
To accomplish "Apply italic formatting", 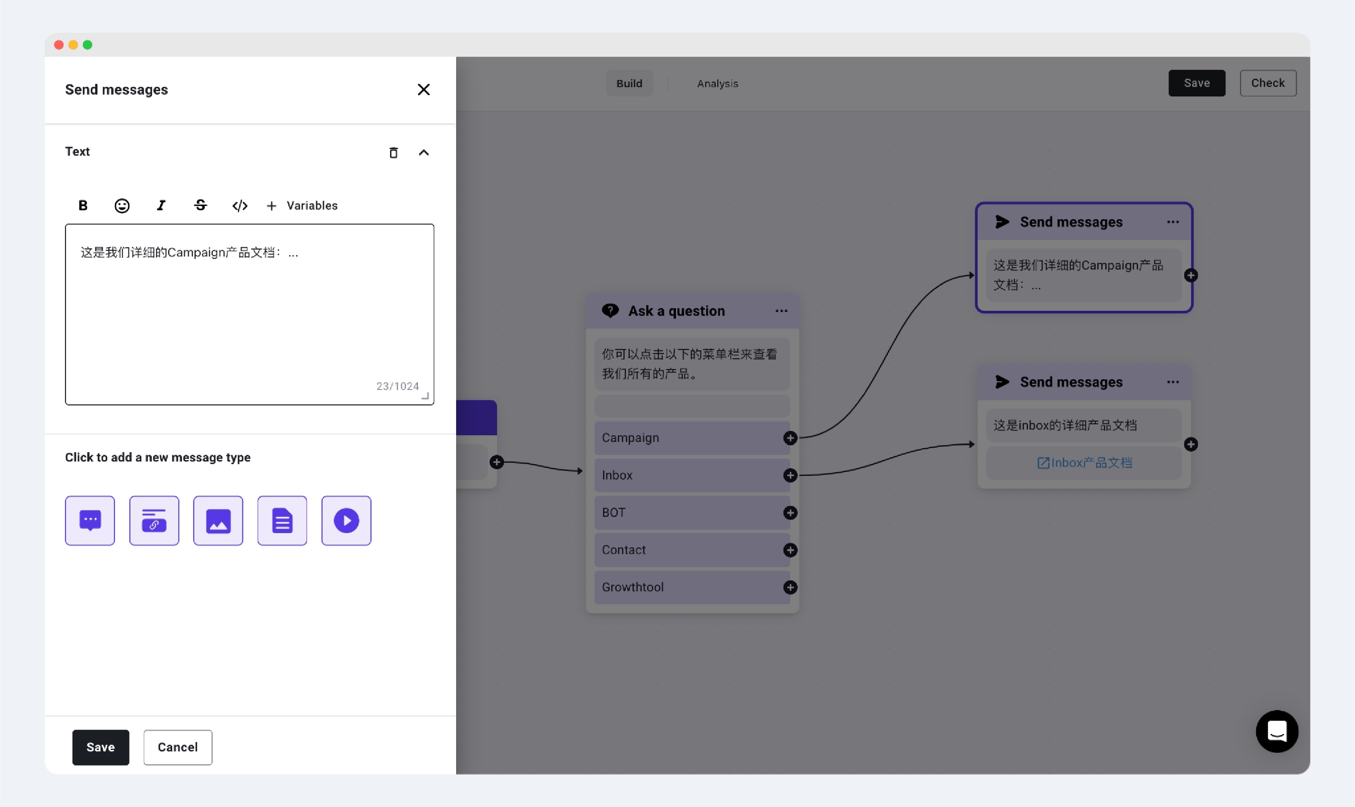I will coord(161,205).
